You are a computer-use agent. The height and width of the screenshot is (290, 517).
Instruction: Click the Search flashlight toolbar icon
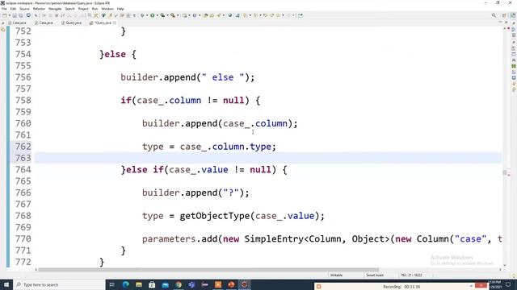point(218,15)
